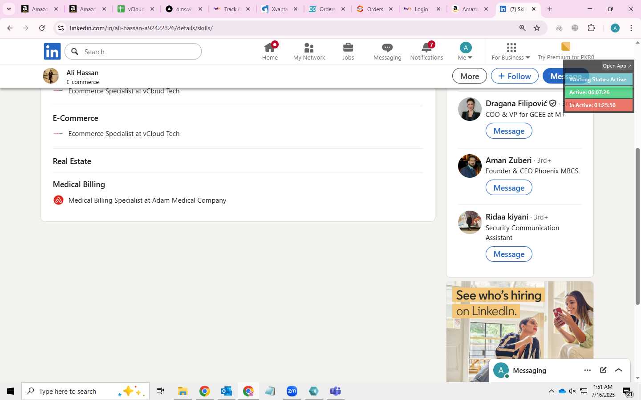Switch to the oms.vc tab
The image size is (641, 400).
[184, 9]
